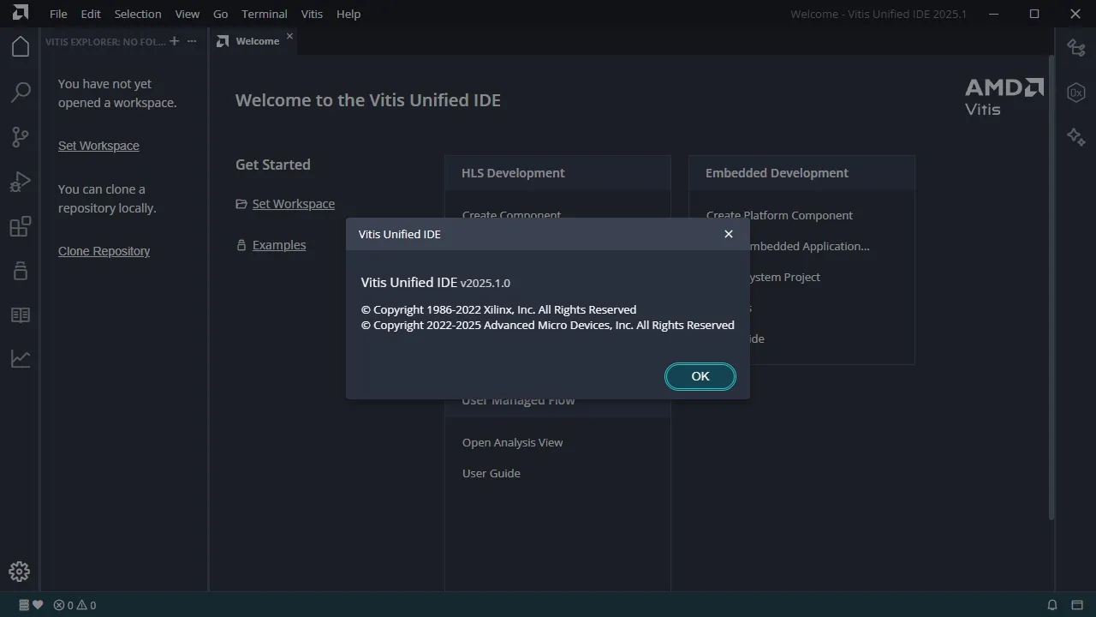The image size is (1096, 617).
Task: Open the File menu
Action: pos(58,14)
